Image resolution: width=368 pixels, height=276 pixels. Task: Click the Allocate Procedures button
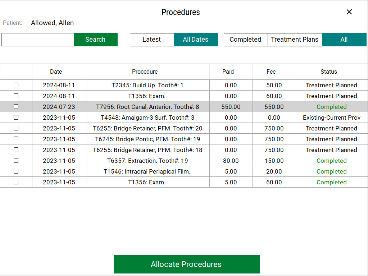186,264
